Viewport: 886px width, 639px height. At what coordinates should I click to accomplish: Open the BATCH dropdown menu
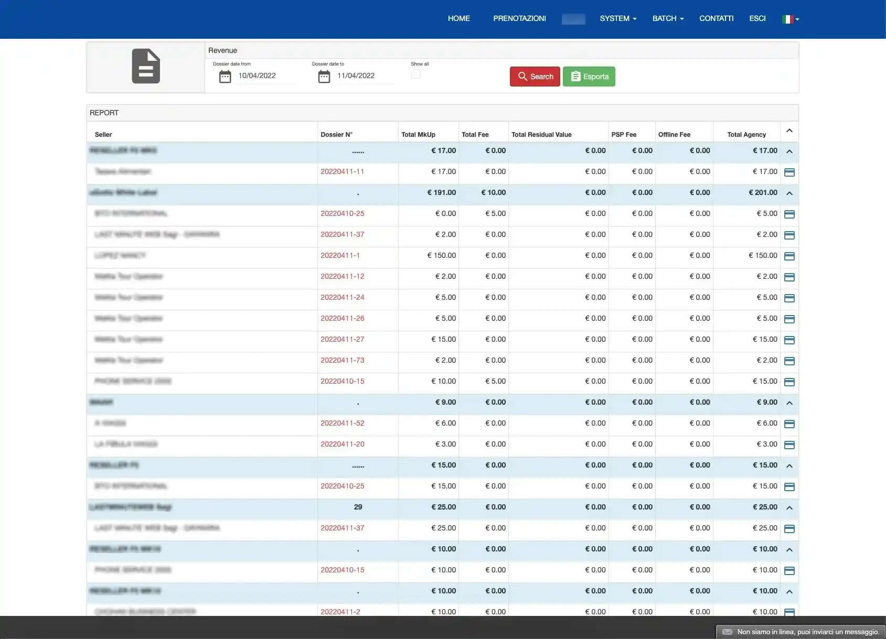coord(668,18)
